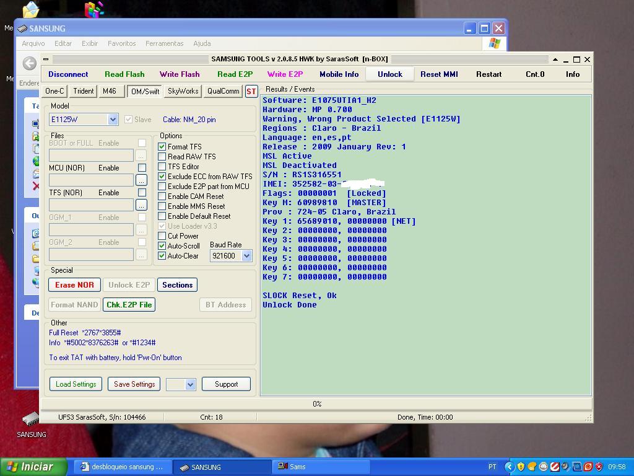Show hidden tray icons with blue arrow
Screen dimensions: 634x476
510,467
